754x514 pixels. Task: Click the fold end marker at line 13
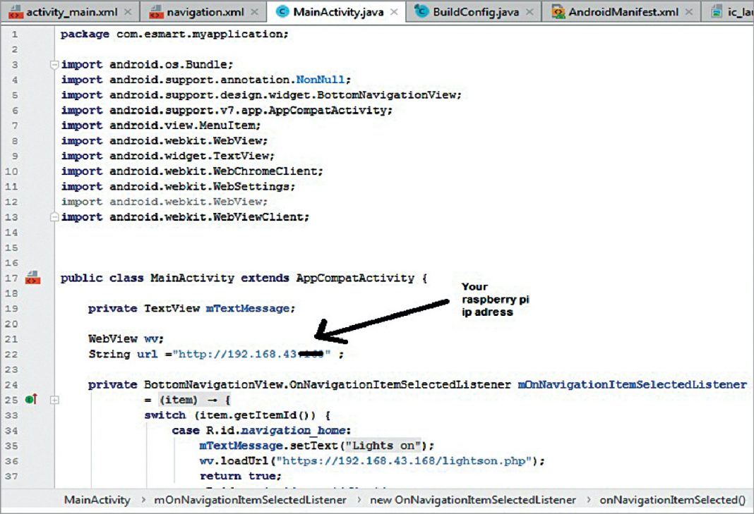54,217
